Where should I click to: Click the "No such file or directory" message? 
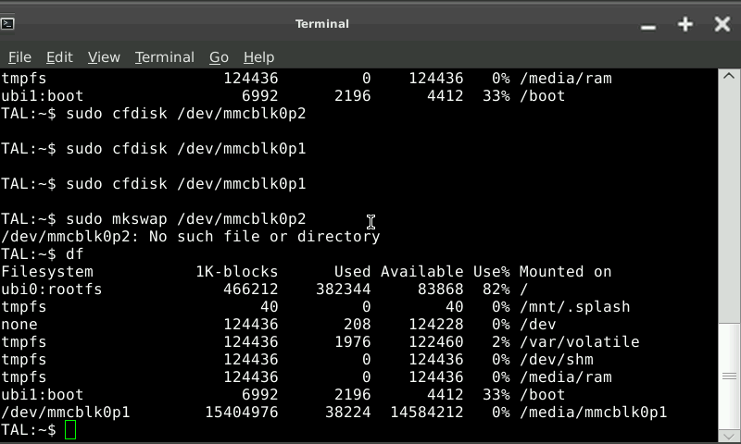coord(264,237)
